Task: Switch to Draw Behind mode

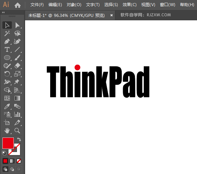Action: point(12,169)
